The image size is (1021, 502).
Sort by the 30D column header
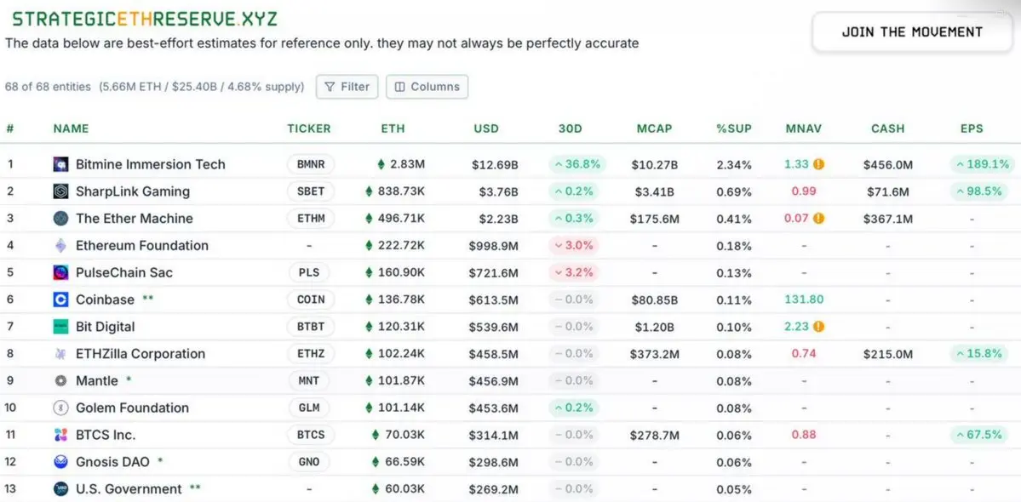click(x=570, y=128)
